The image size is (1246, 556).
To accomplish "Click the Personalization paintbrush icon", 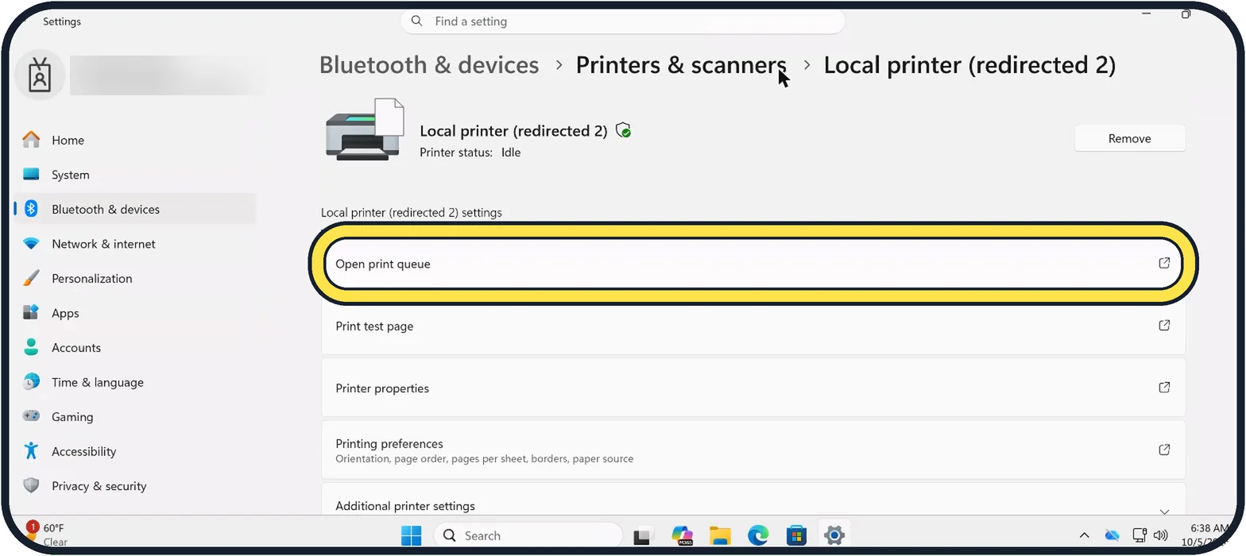I will pyautogui.click(x=31, y=278).
